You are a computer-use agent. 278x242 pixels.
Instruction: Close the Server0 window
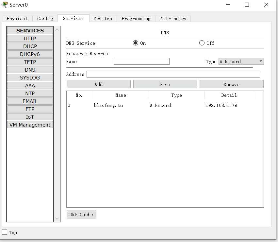click(x=266, y=5)
